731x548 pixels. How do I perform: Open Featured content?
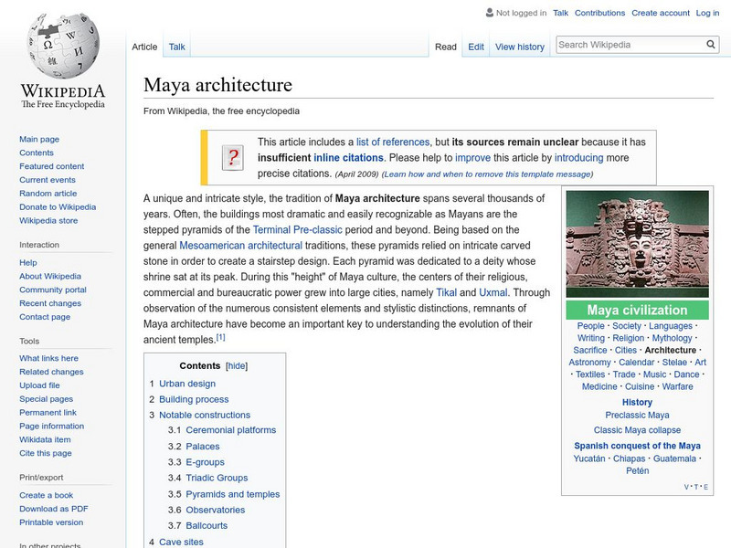click(52, 166)
